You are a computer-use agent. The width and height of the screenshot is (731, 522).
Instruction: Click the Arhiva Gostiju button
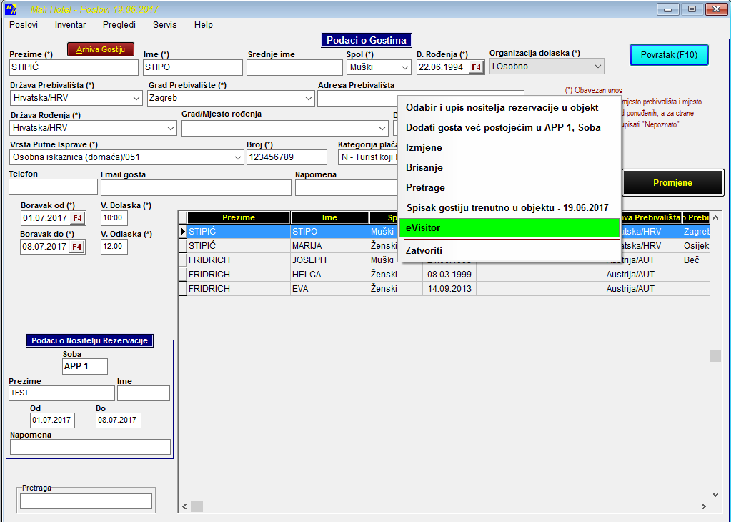(x=101, y=49)
